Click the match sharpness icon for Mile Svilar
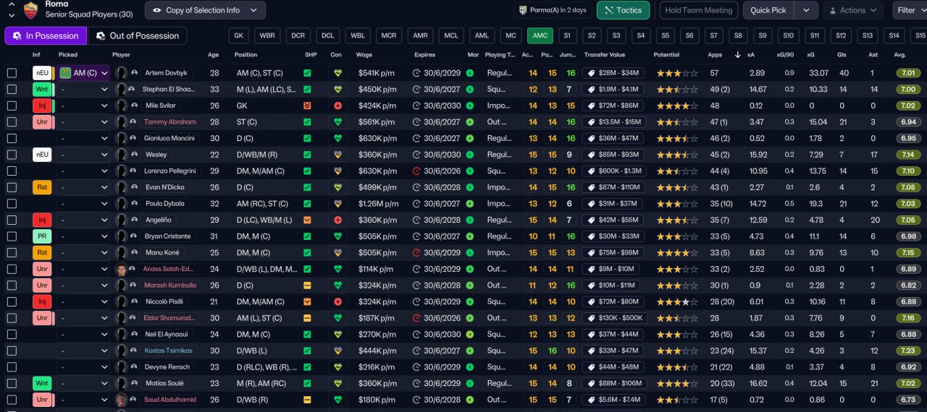The image size is (927, 412). [x=307, y=106]
